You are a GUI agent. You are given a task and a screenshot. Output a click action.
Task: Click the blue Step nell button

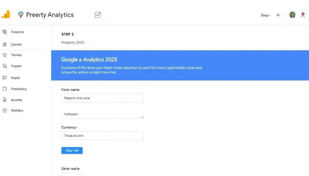[72, 150]
